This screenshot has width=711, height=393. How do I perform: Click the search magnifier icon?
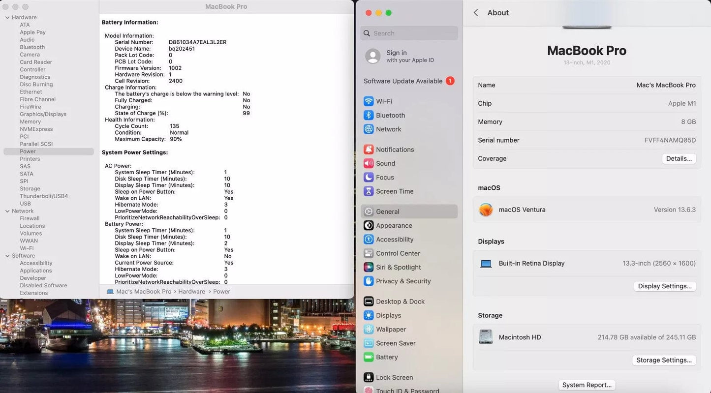(367, 33)
